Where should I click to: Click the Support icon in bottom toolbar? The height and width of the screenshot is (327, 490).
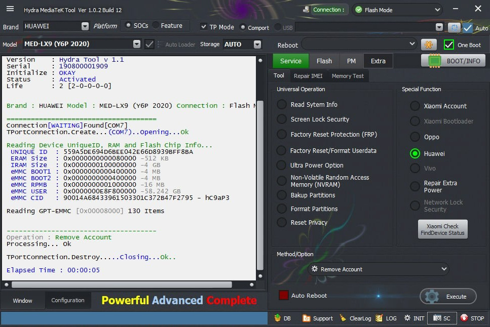(x=306, y=318)
